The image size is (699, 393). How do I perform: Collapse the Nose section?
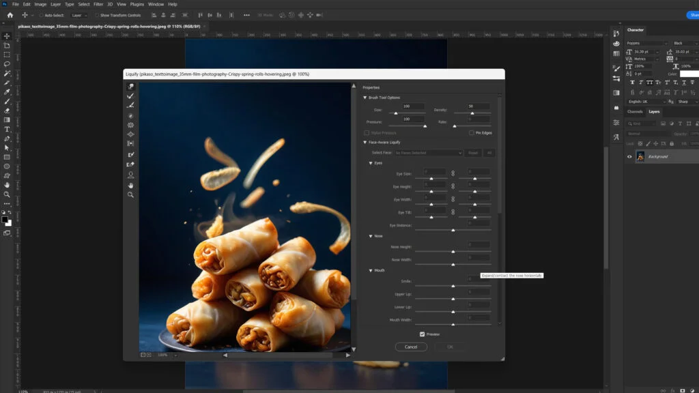[x=371, y=236]
